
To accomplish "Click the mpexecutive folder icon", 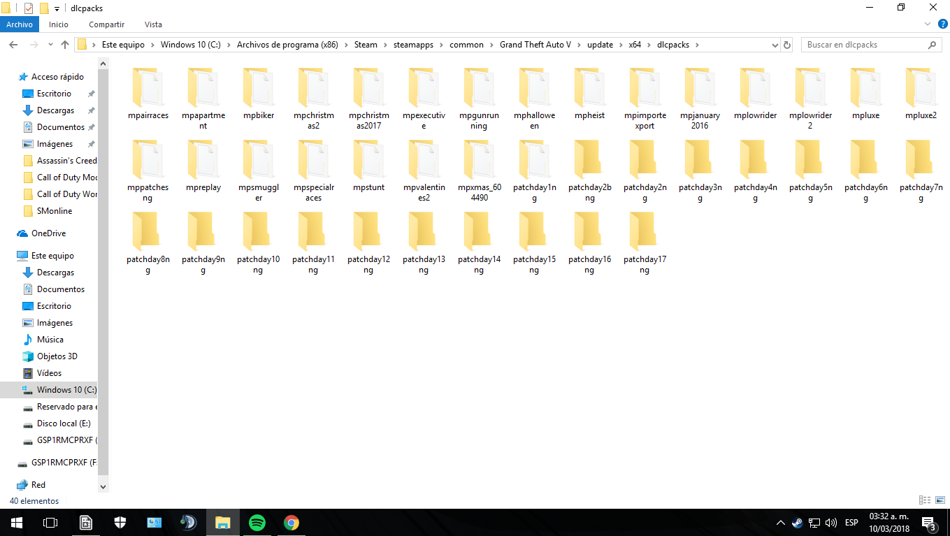I will (x=424, y=87).
